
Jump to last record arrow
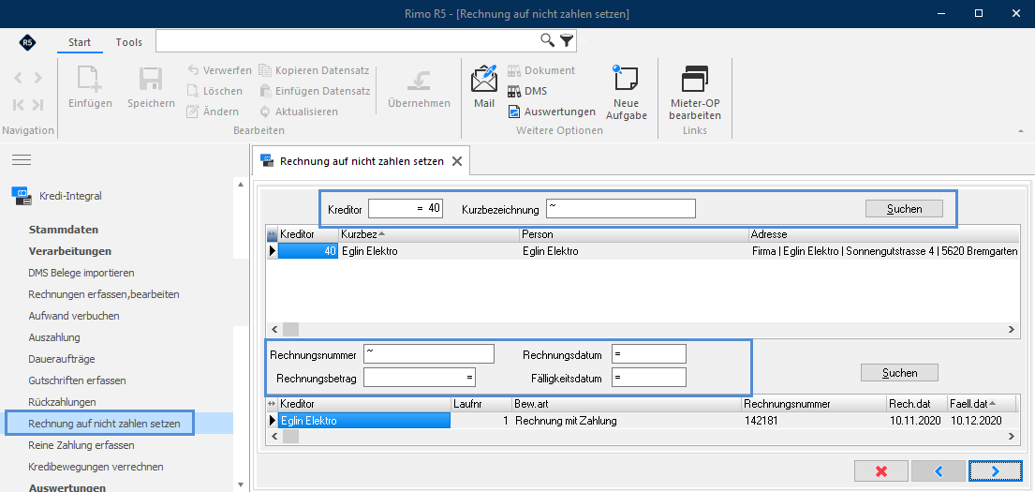[37, 104]
